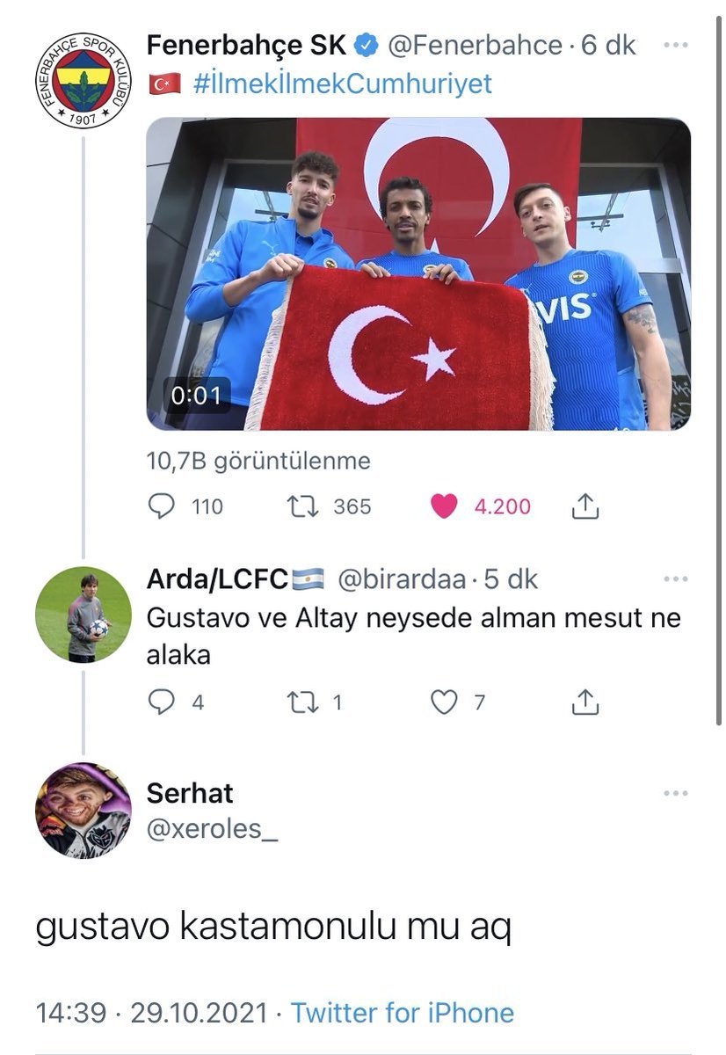This screenshot has width=726, height=1055.
Task: Share Arda/LCFC's reply
Action: pyautogui.click(x=585, y=702)
